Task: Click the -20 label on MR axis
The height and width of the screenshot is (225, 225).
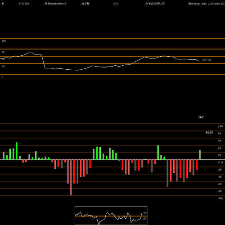Action: tap(220, 170)
